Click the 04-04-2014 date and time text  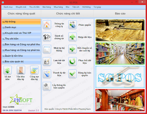[x=12, y=110]
